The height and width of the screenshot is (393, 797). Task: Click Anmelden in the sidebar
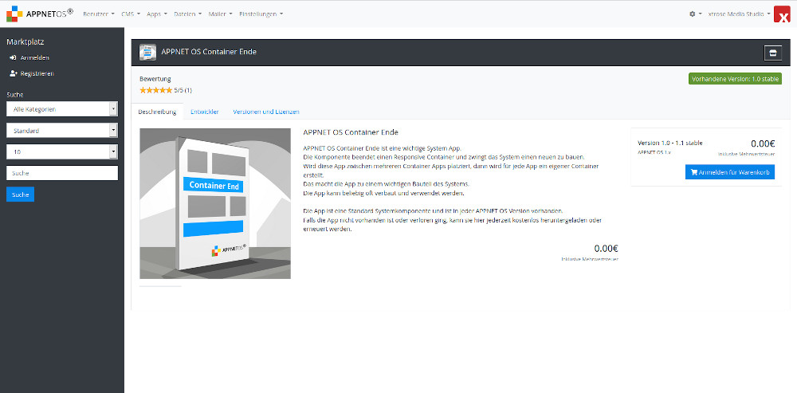pos(29,58)
